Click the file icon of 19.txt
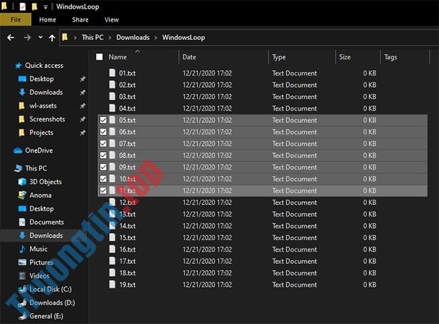439x324 pixels. [112, 284]
